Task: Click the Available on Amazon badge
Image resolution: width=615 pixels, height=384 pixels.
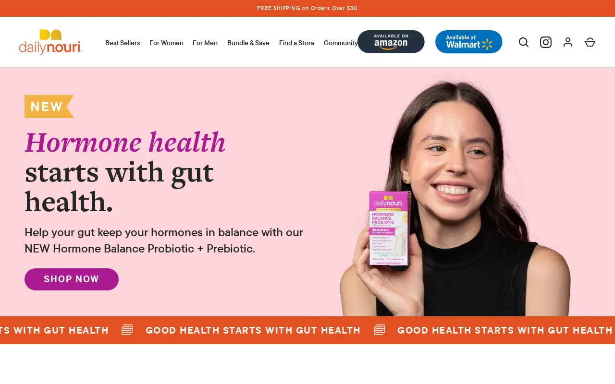Action: tap(391, 42)
